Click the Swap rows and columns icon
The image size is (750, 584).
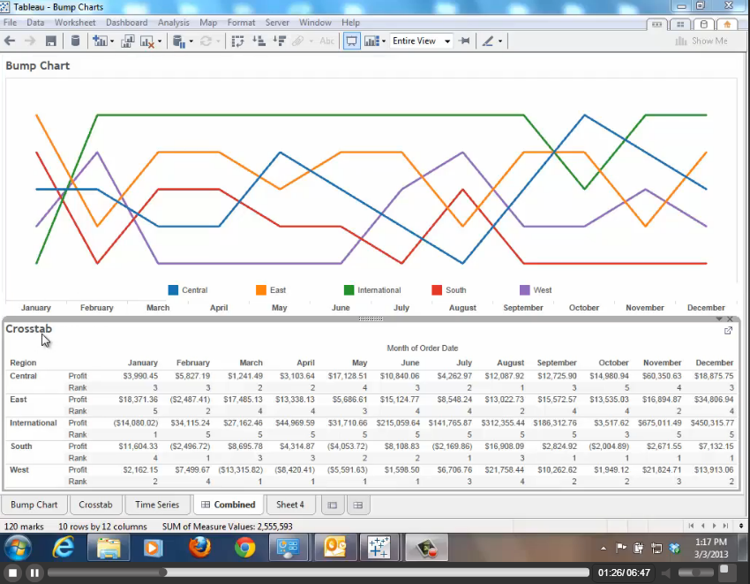237,41
